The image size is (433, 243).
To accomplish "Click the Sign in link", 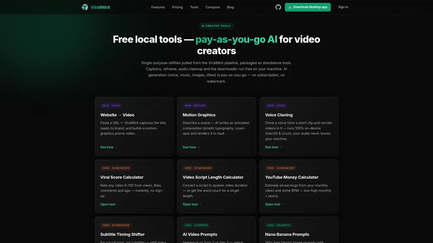I will [343, 7].
